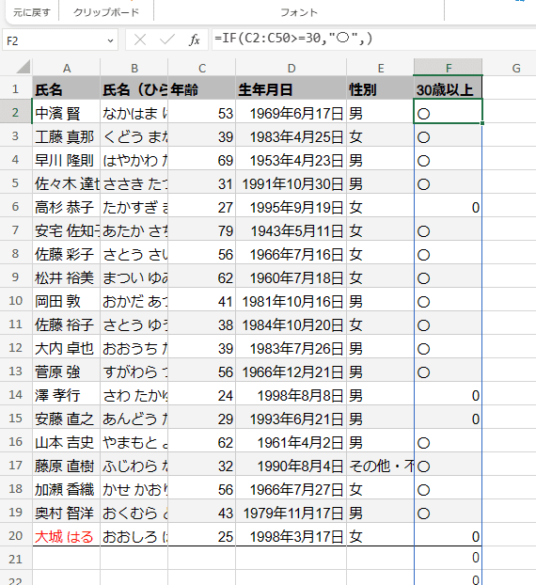Click the フォント ribbon group label
Screen dimensions: 536x585
pos(299,12)
